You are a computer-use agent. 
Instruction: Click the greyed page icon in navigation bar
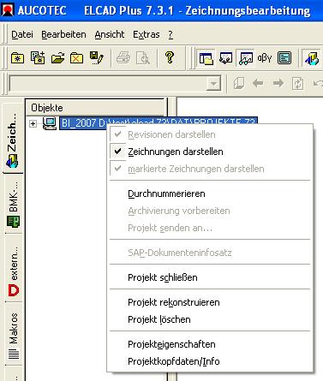tap(239, 83)
